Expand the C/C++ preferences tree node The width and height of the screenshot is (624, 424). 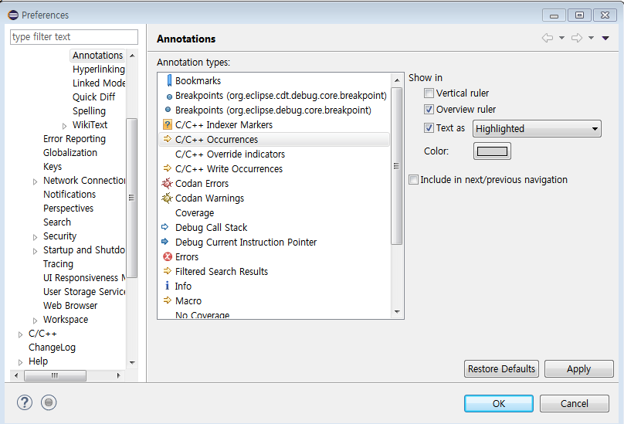[x=21, y=334]
